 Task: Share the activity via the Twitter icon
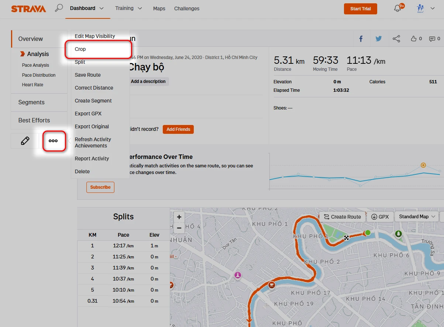coord(379,38)
